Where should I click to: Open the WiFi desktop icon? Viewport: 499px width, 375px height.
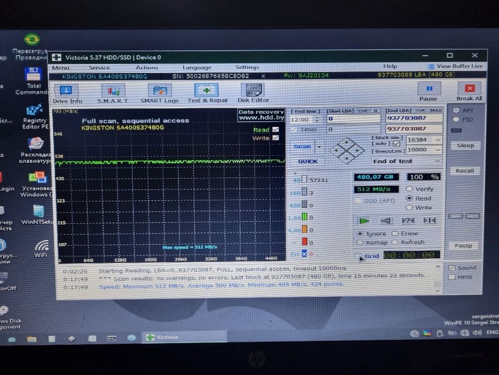pos(41,249)
